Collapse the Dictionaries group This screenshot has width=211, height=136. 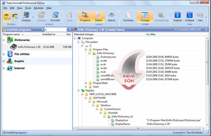4,40
